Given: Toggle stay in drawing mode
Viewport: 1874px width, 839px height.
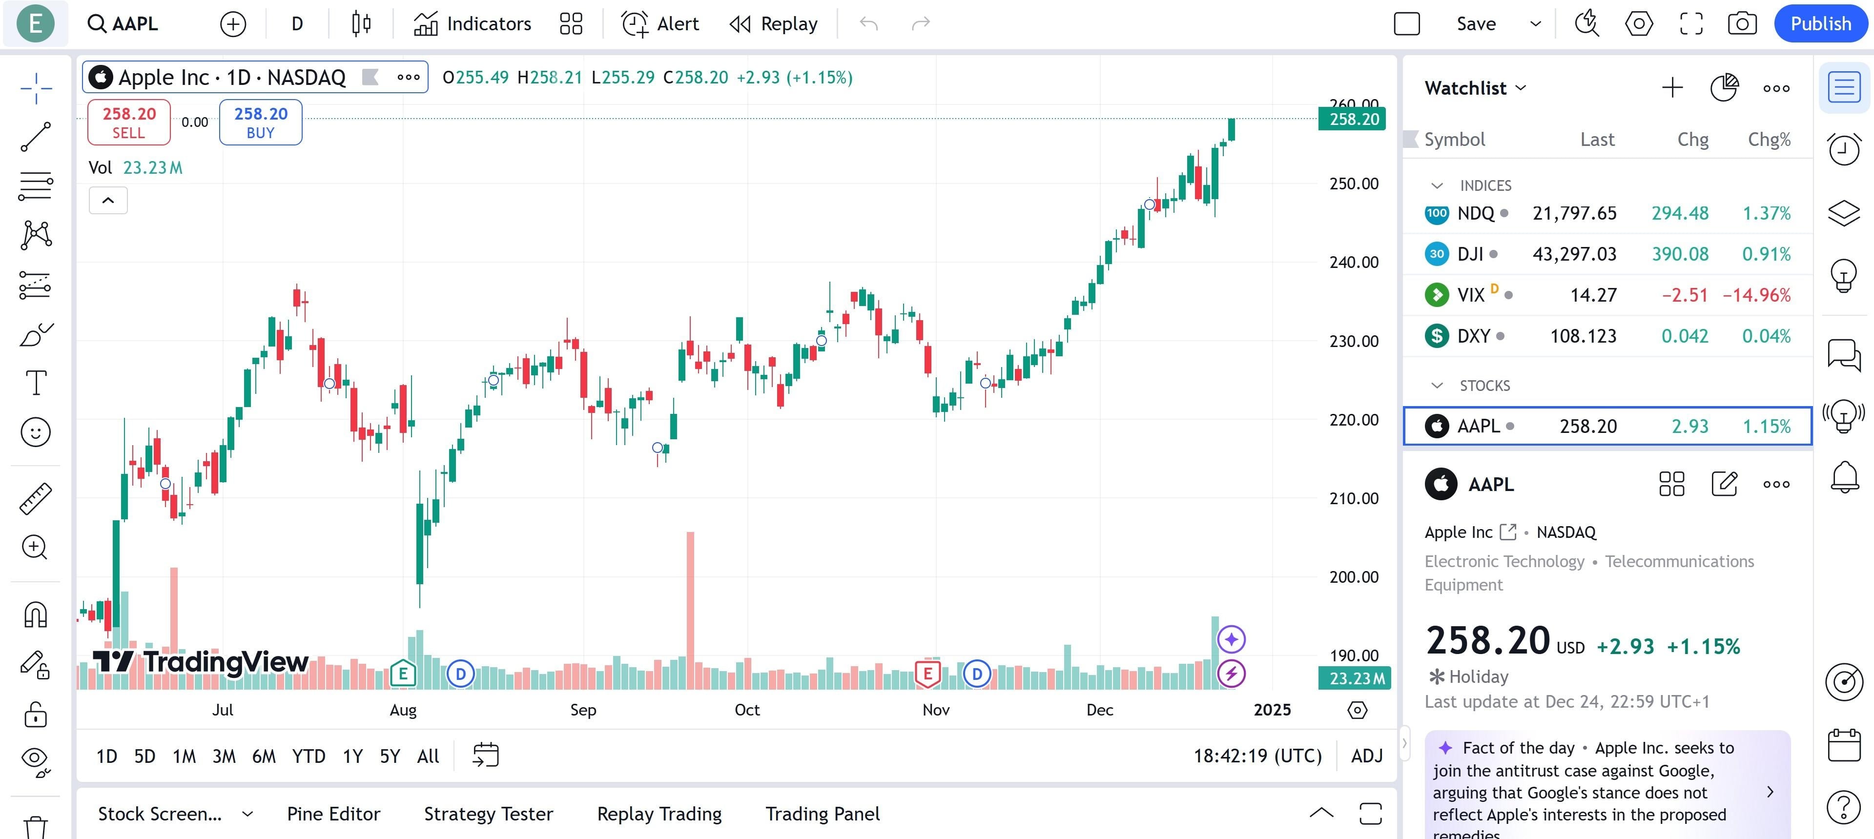Looking at the screenshot, I should (x=36, y=664).
